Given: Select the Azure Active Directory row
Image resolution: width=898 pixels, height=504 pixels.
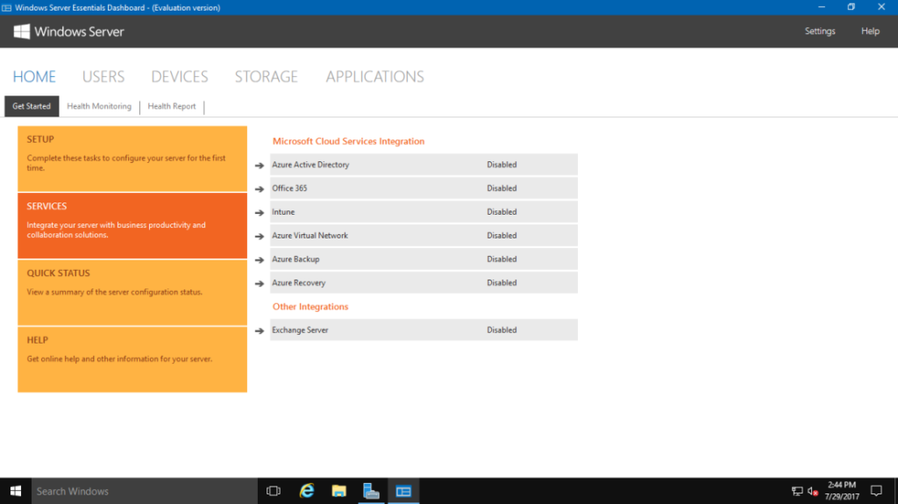Looking at the screenshot, I should pyautogui.click(x=424, y=165).
